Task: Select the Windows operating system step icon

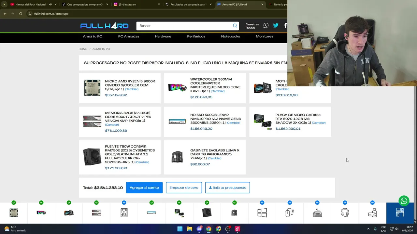Action: click(x=262, y=213)
